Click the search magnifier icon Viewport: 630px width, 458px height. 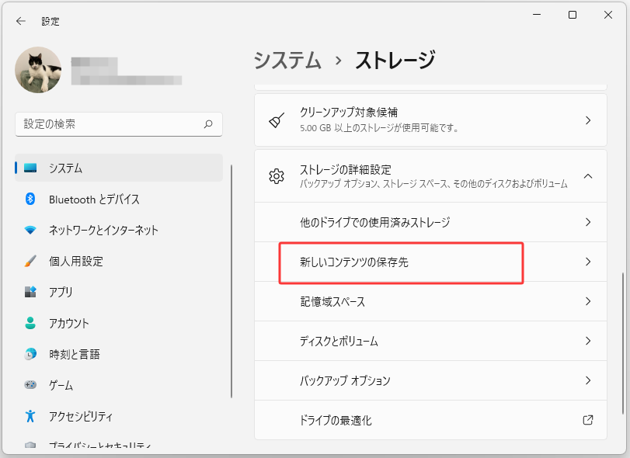(x=208, y=124)
